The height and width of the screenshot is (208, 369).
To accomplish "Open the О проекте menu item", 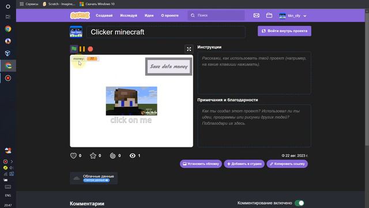I will [x=170, y=16].
